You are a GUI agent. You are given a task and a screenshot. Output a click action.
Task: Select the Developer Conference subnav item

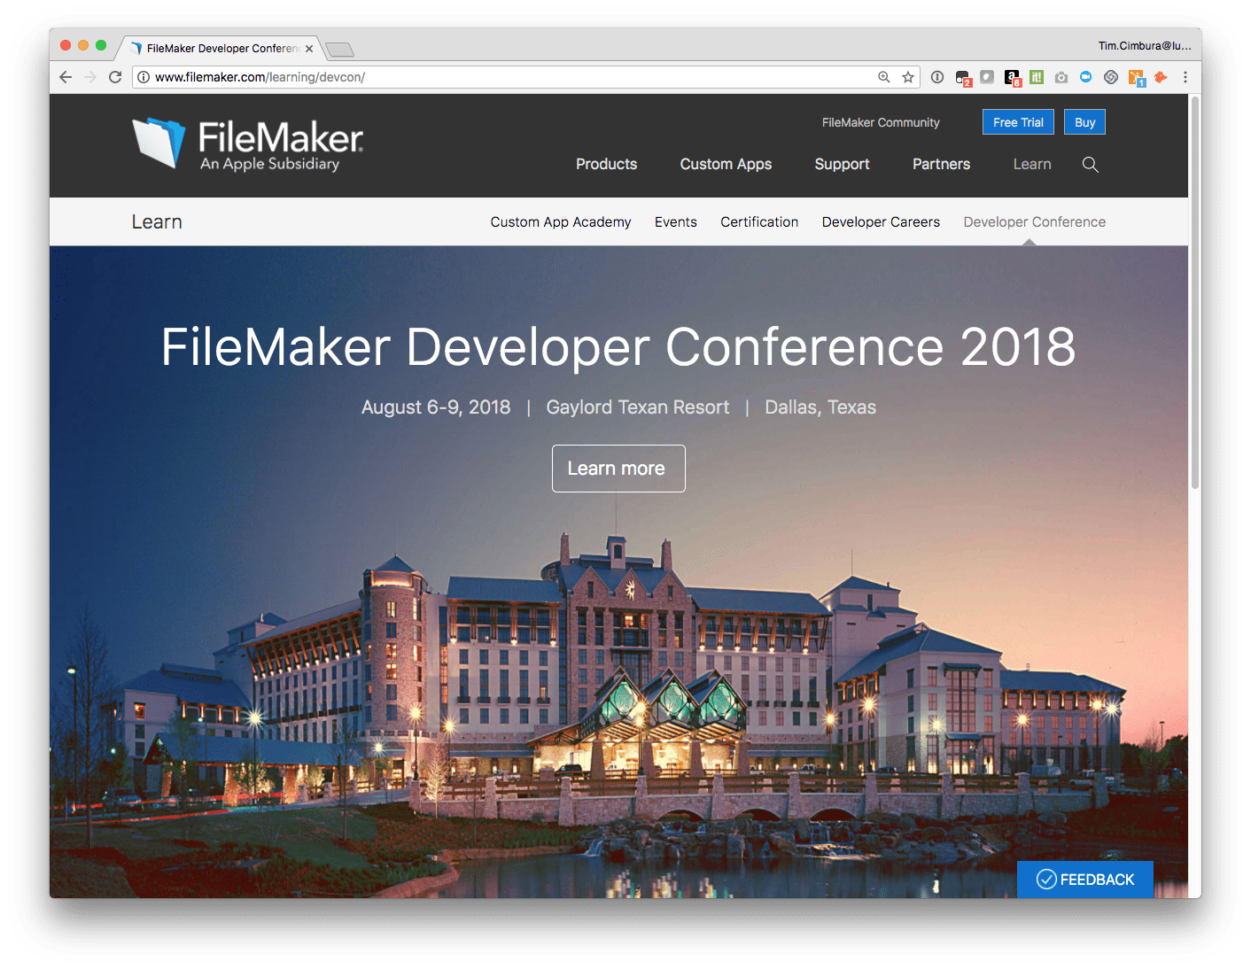point(1035,222)
